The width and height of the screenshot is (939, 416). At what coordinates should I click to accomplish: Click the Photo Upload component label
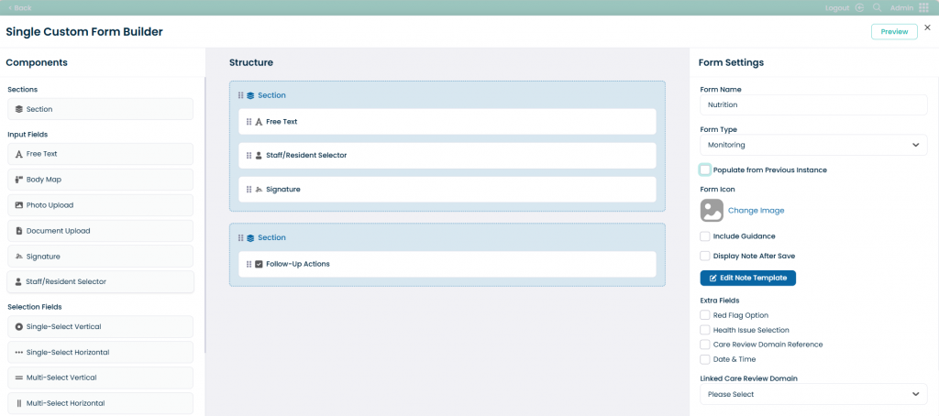click(50, 205)
